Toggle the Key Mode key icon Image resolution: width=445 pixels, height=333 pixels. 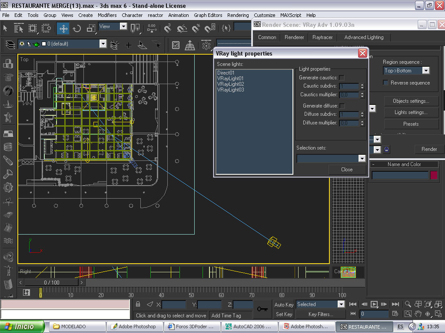tap(262, 309)
